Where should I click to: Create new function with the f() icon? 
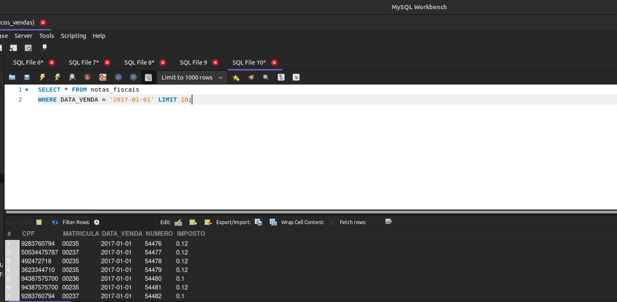[x=13, y=48]
